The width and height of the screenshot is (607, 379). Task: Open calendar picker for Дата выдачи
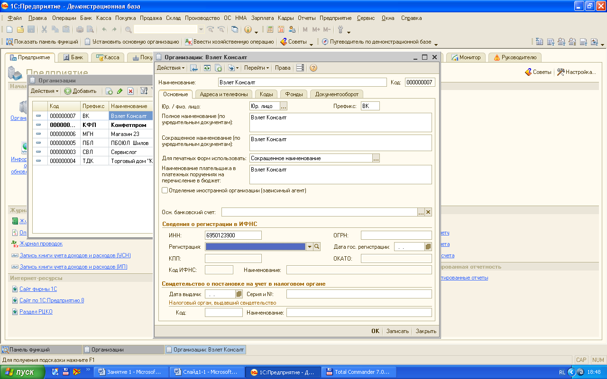[239, 294]
